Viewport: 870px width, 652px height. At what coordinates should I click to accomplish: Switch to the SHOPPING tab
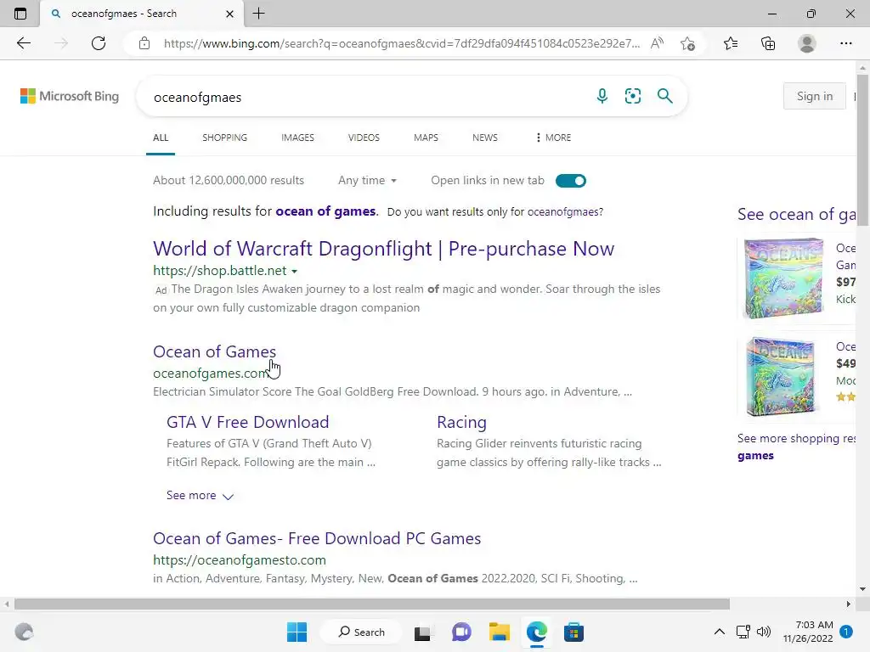pos(224,138)
